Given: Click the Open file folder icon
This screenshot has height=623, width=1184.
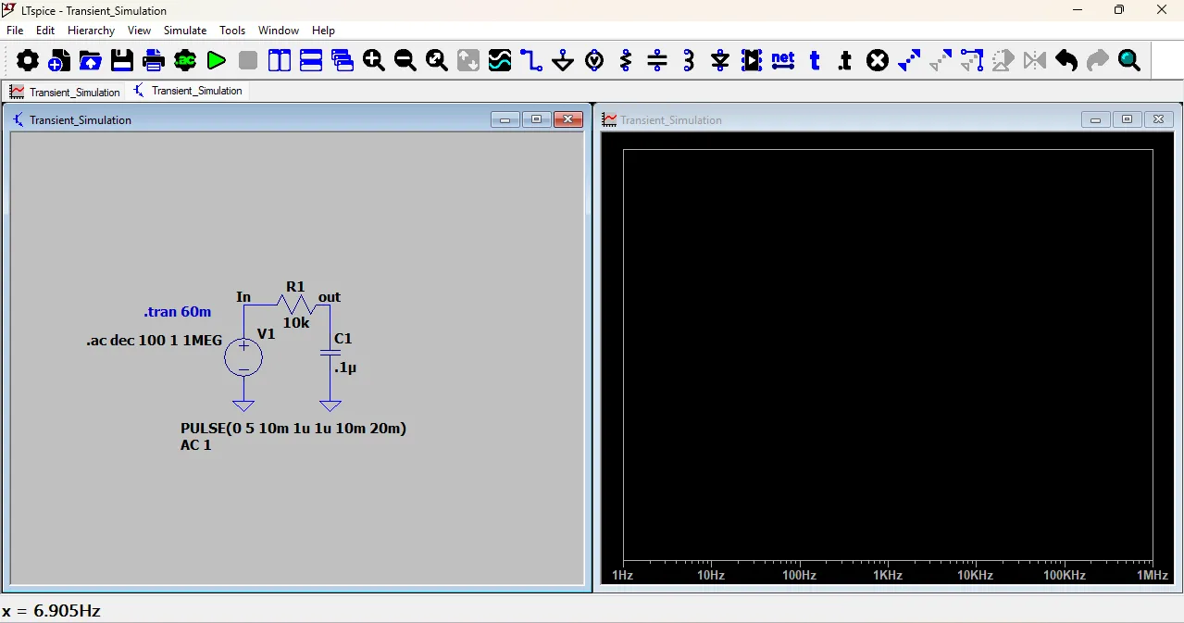Looking at the screenshot, I should pyautogui.click(x=91, y=61).
